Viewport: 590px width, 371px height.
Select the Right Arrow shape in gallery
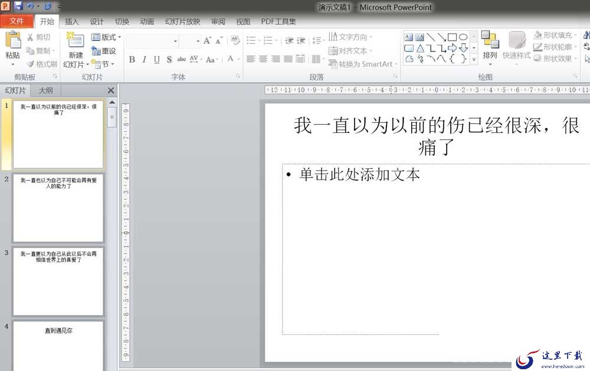(x=453, y=48)
